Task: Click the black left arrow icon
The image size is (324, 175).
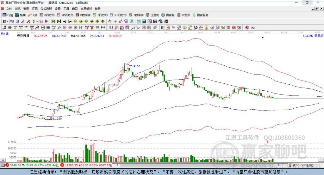Action: 65,21
